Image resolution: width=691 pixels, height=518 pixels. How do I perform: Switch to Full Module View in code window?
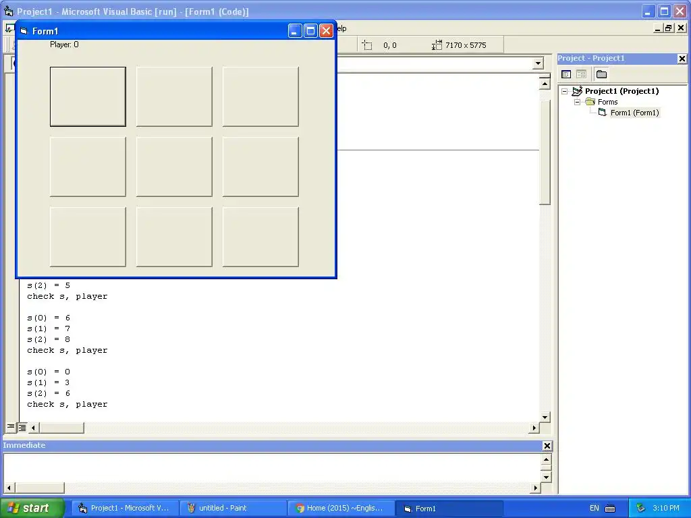click(22, 427)
